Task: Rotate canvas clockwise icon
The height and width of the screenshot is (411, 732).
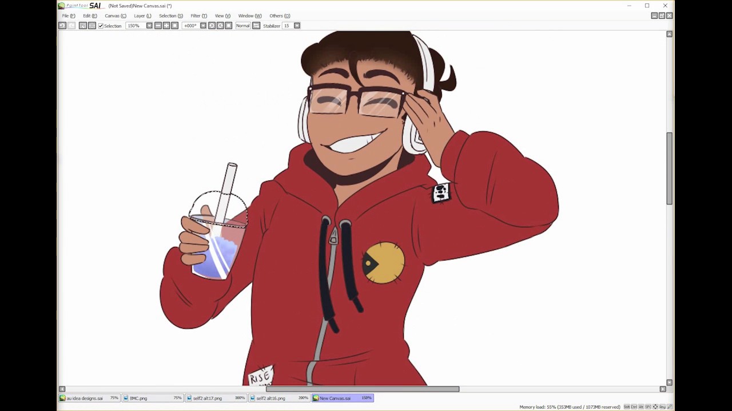Action: 220,26
